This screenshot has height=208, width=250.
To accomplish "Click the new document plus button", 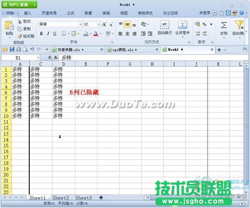I will [x=219, y=50].
